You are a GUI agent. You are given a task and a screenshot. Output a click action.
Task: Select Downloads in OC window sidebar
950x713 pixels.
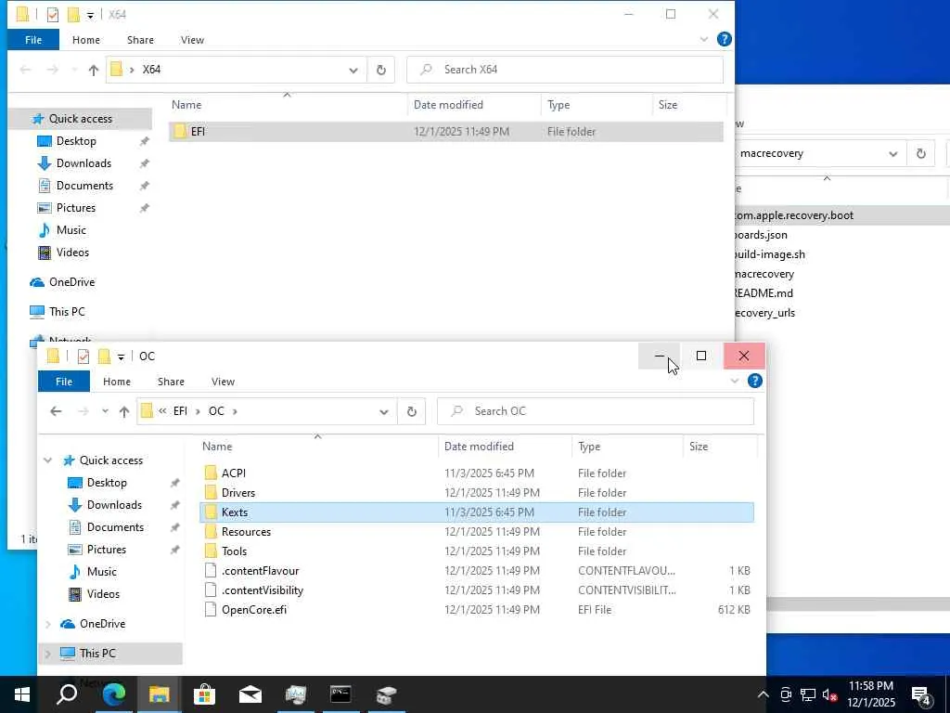[114, 505]
